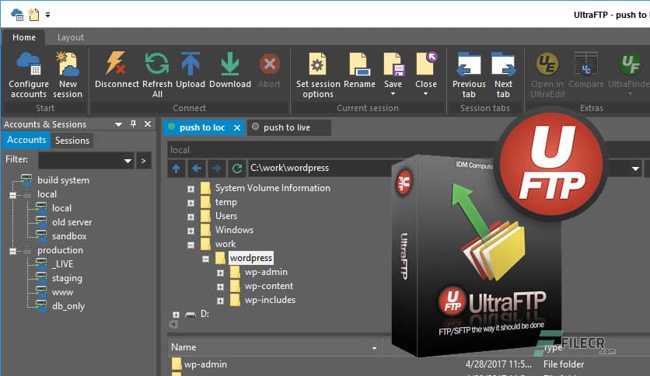The image size is (650, 376).
Task: Open Set session options
Action: pyautogui.click(x=318, y=75)
